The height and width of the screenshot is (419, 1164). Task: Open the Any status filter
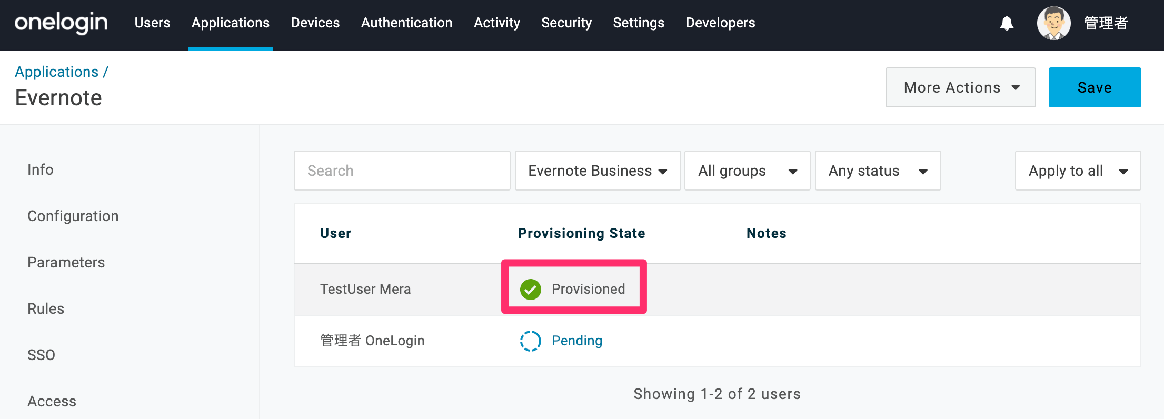coord(878,171)
